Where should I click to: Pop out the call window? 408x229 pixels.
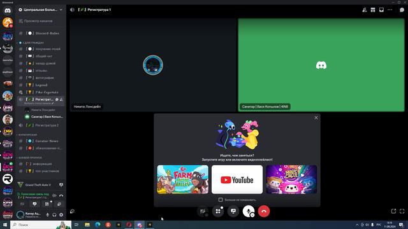coord(394,211)
